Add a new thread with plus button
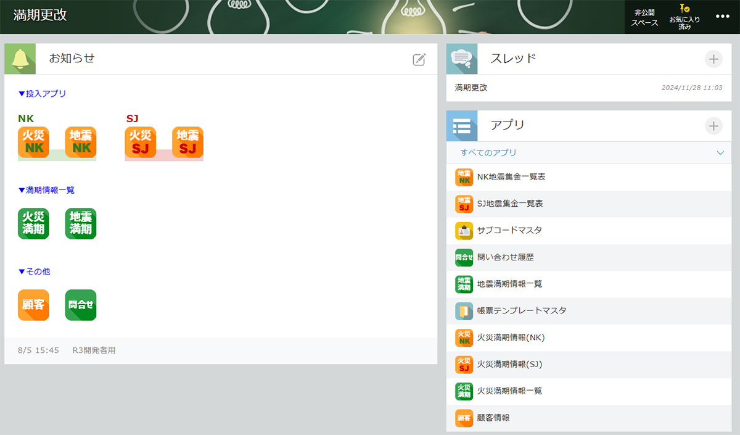This screenshot has width=740, height=435. pos(713,59)
